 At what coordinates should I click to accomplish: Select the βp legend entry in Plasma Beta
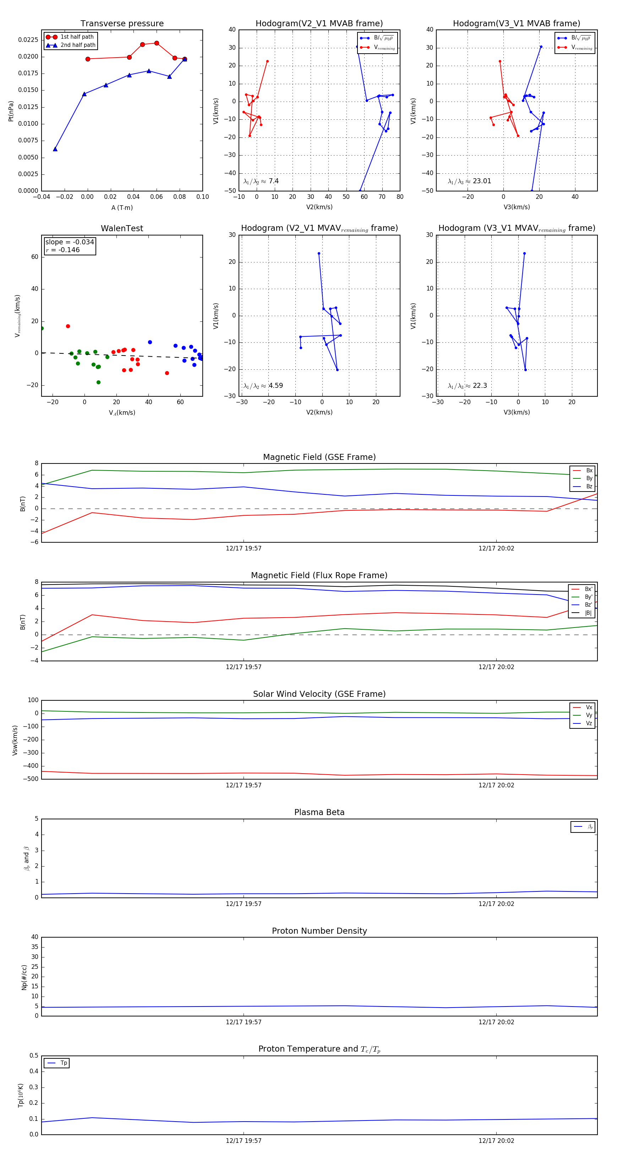[x=584, y=827]
